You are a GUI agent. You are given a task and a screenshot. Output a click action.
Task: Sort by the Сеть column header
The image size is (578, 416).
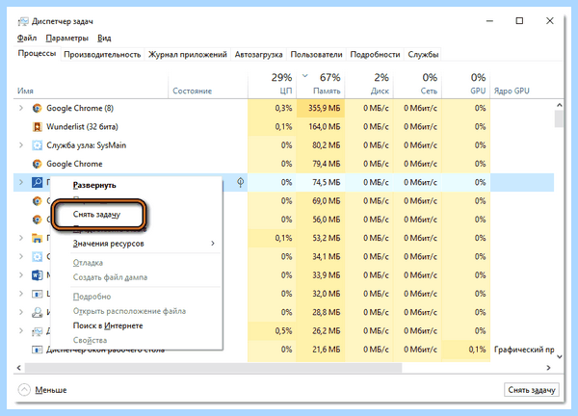point(417,85)
